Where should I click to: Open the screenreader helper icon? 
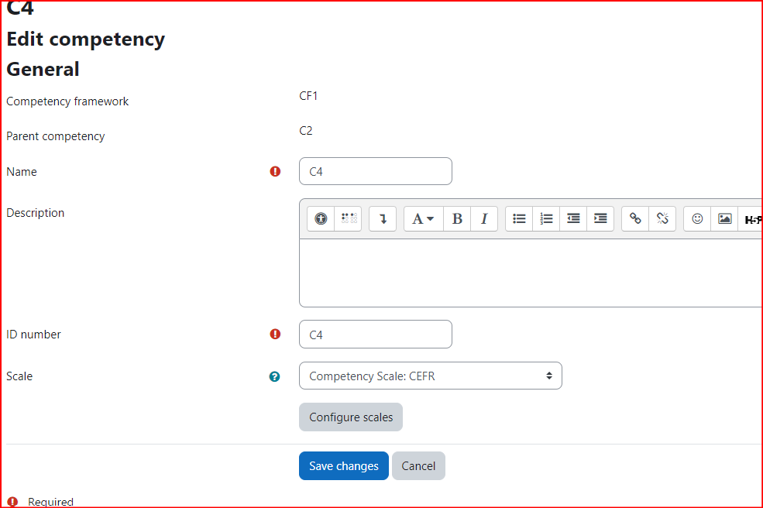pos(349,219)
